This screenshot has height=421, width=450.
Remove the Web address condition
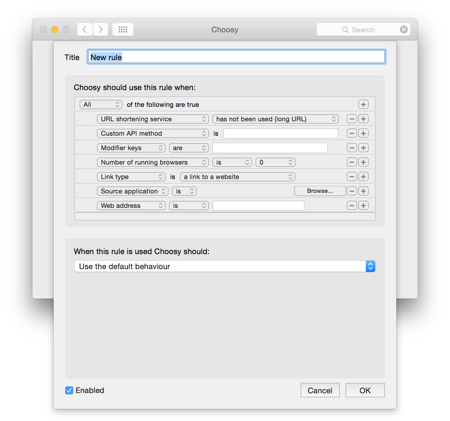tap(352, 206)
